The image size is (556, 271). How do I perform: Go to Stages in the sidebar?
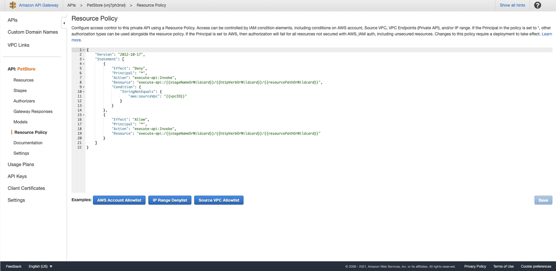click(x=20, y=90)
